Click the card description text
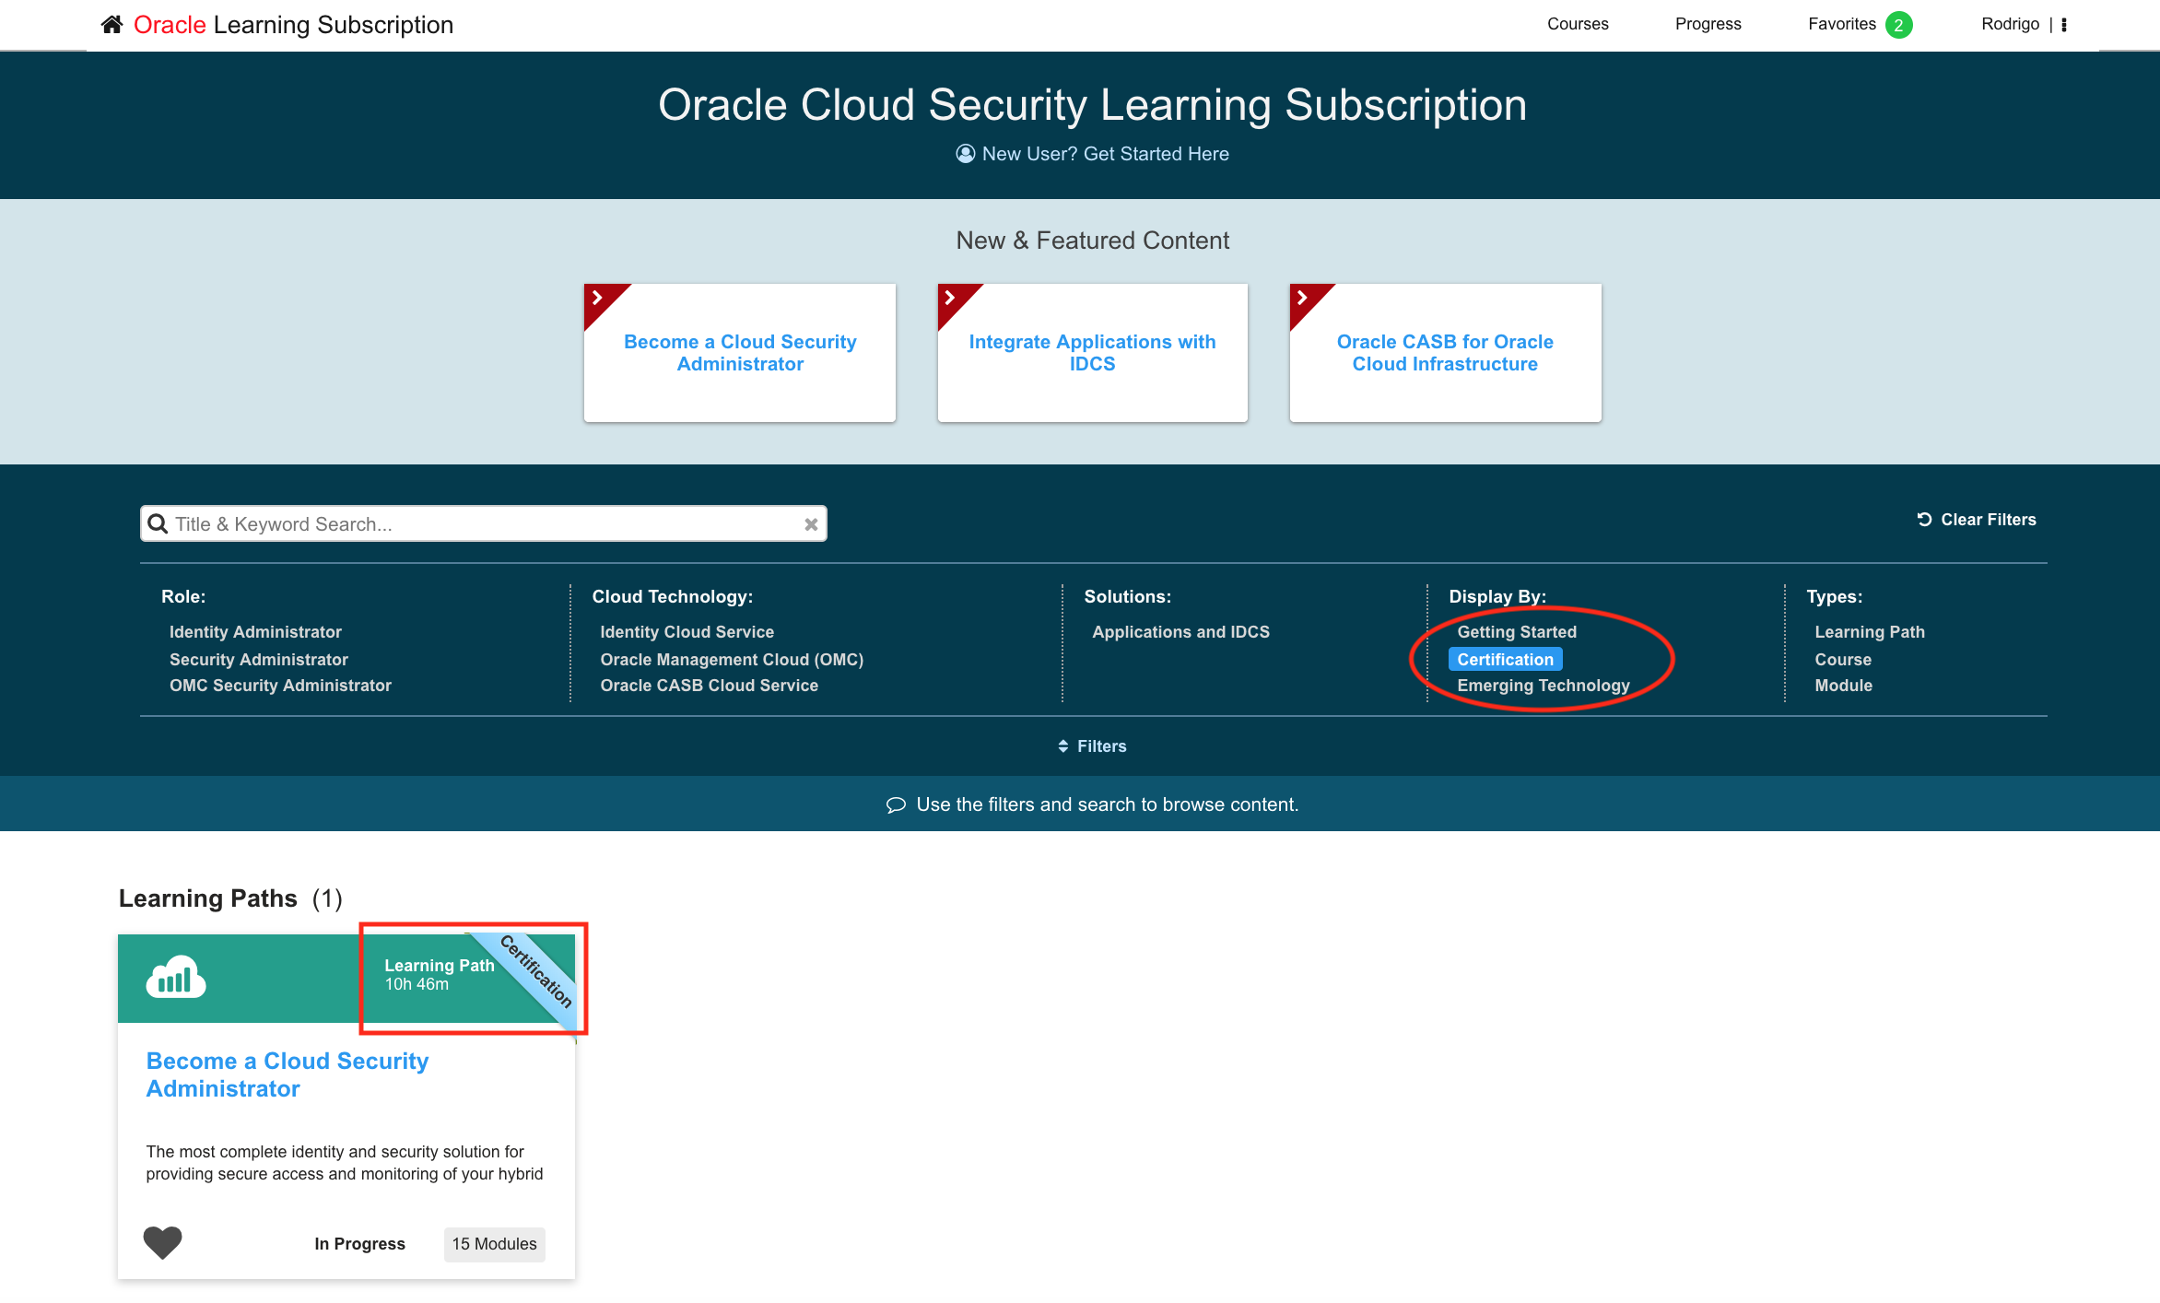The width and height of the screenshot is (2160, 1303). [345, 1163]
